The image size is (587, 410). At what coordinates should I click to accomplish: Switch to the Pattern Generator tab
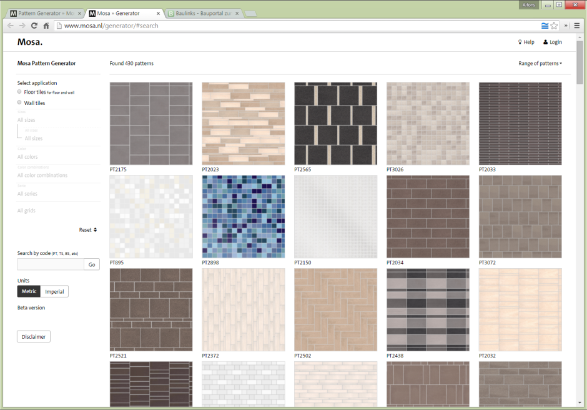(x=46, y=14)
